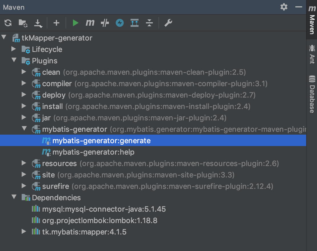The image size is (317, 251).
Task: Hide the Maven tool window
Action: (x=298, y=7)
